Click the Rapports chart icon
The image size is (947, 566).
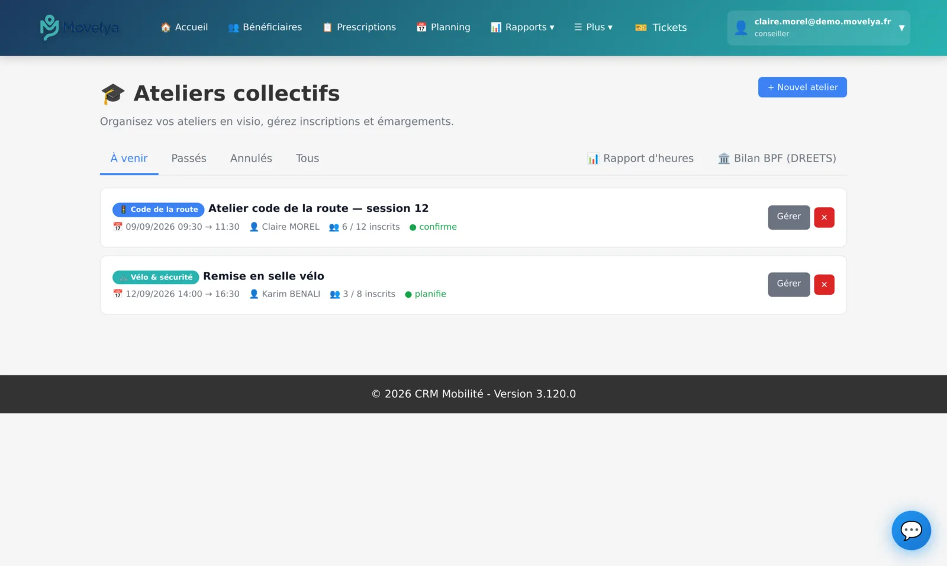point(496,27)
